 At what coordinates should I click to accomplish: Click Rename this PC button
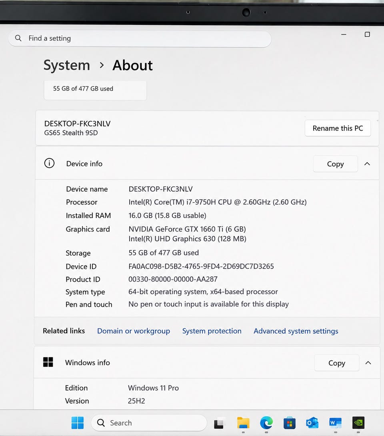pyautogui.click(x=338, y=128)
